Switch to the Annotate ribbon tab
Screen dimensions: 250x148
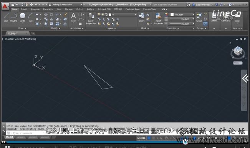point(35,9)
